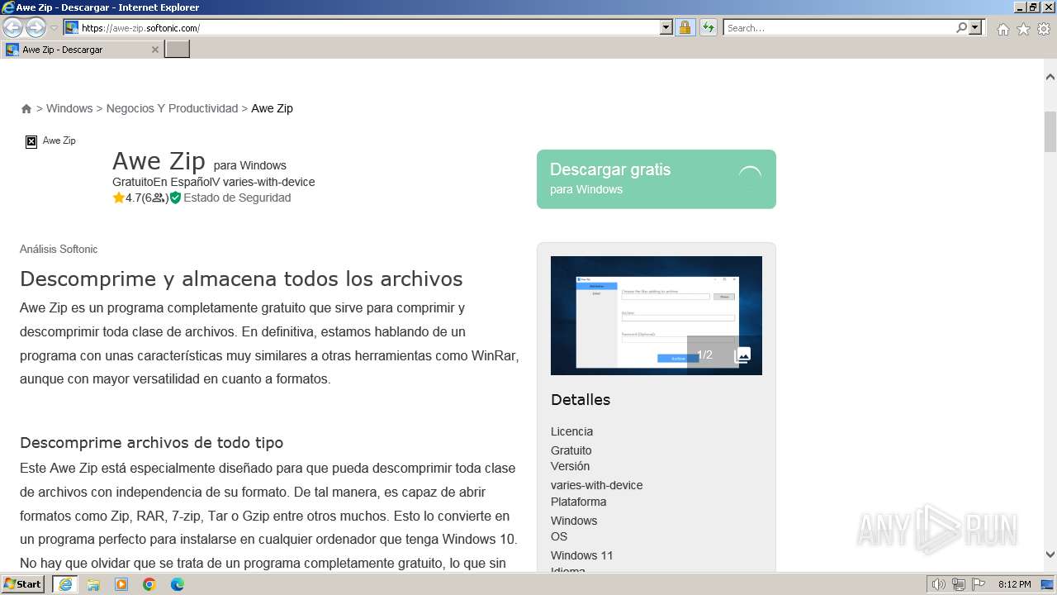1057x595 pixels.
Task: Click the Detalles heading
Action: [x=581, y=399]
